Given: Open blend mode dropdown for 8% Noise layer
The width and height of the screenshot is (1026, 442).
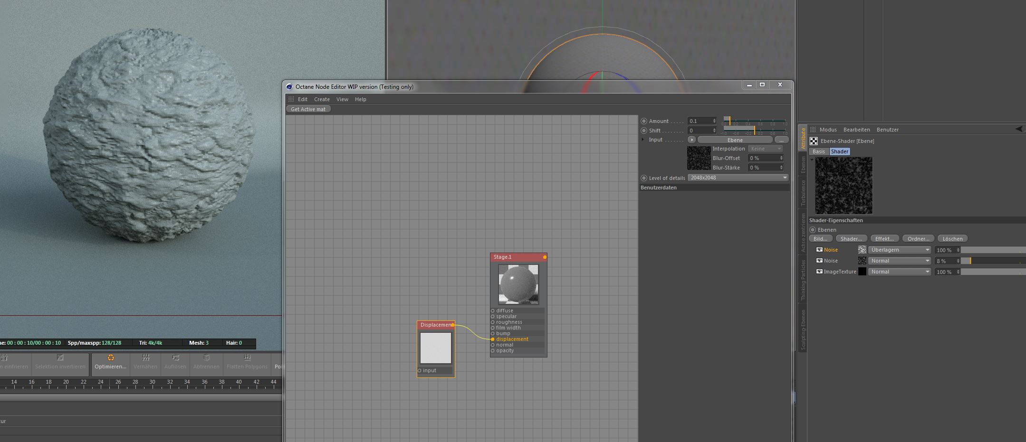Looking at the screenshot, I should [x=900, y=261].
